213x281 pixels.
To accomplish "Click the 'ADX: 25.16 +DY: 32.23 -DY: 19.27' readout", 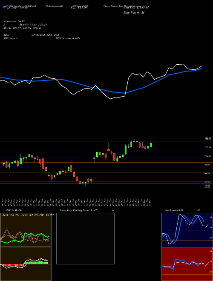I will [28, 215].
